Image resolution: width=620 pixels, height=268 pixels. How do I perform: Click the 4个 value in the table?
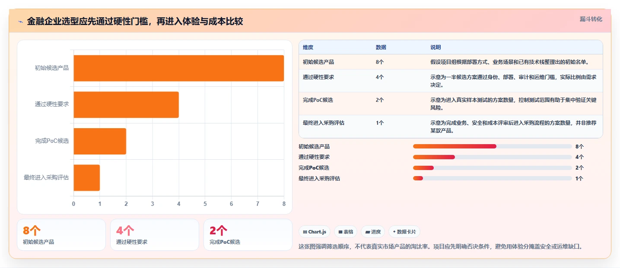point(380,77)
